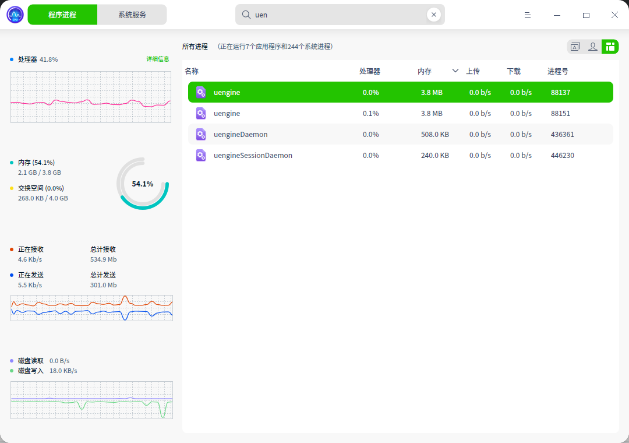Click the memory usage ring chart

[x=143, y=184]
